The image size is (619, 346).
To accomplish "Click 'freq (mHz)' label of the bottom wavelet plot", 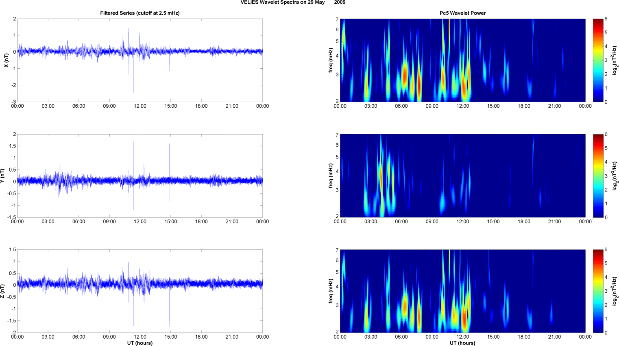I will pyautogui.click(x=331, y=291).
